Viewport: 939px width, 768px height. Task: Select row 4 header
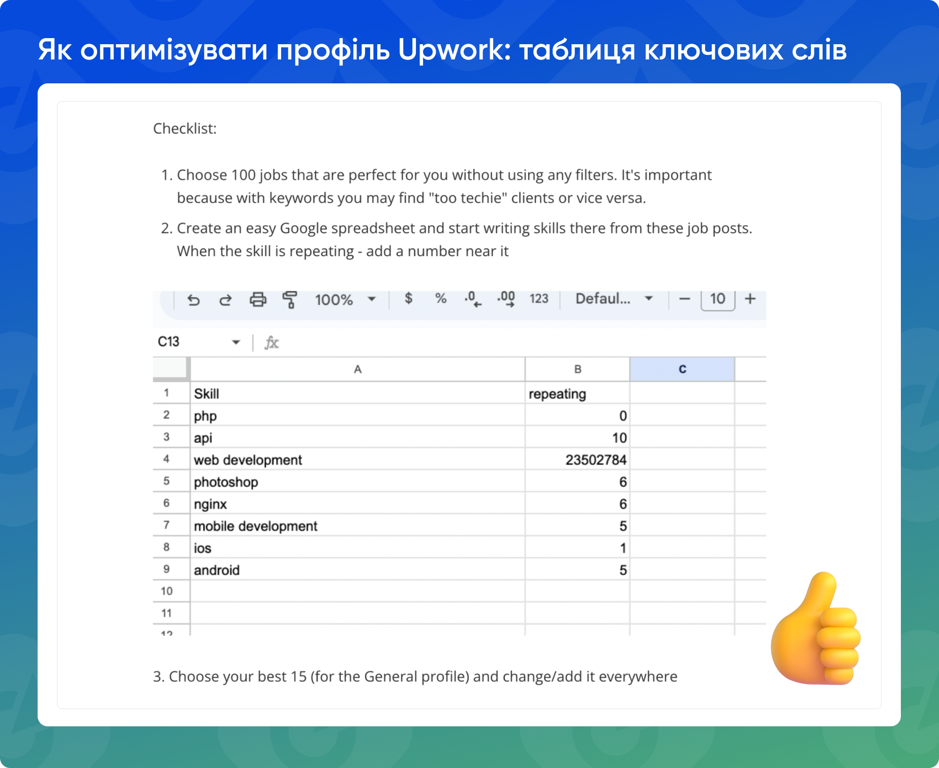(x=167, y=459)
